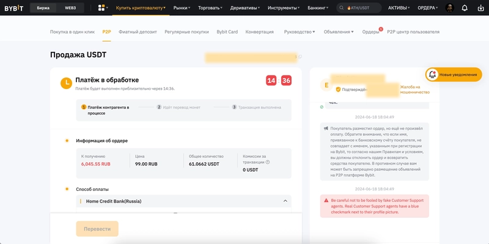The height and width of the screenshot is (244, 489).
Task: Click the Продажа USDT heading
Action: click(x=78, y=55)
